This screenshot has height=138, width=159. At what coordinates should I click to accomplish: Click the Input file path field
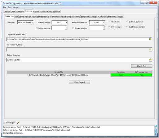click(78, 39)
